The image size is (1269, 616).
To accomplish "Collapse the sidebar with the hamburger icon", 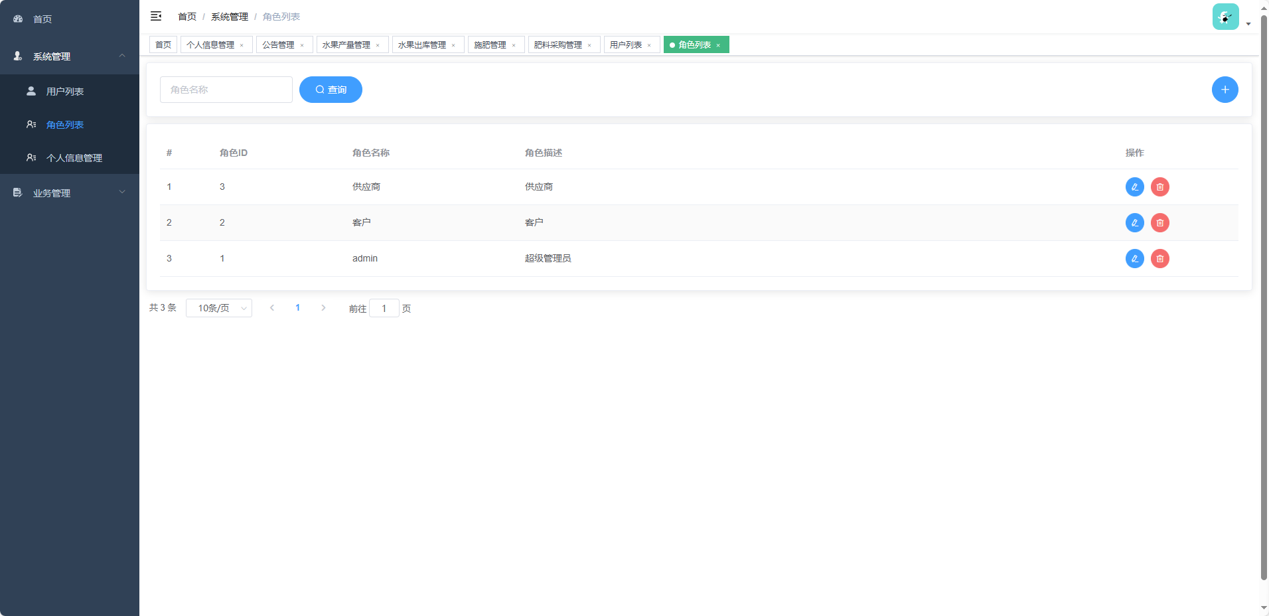I will point(156,16).
